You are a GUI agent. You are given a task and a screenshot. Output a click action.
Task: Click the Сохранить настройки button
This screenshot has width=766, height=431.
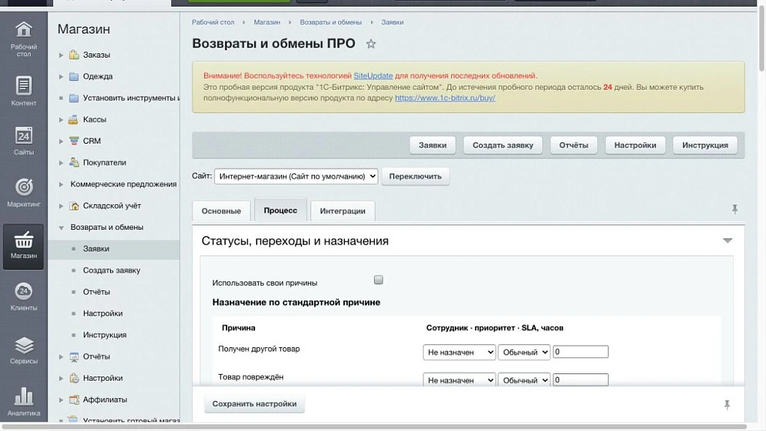[254, 403]
